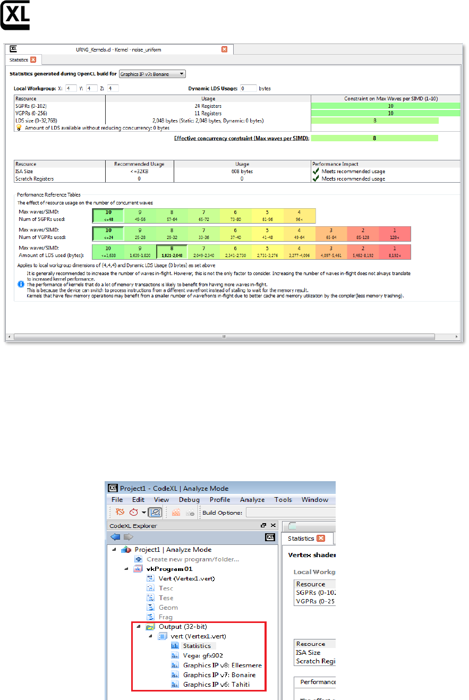Select vert (Vertex1.vert) under Output
469x700 pixels.
pyautogui.click(x=199, y=636)
